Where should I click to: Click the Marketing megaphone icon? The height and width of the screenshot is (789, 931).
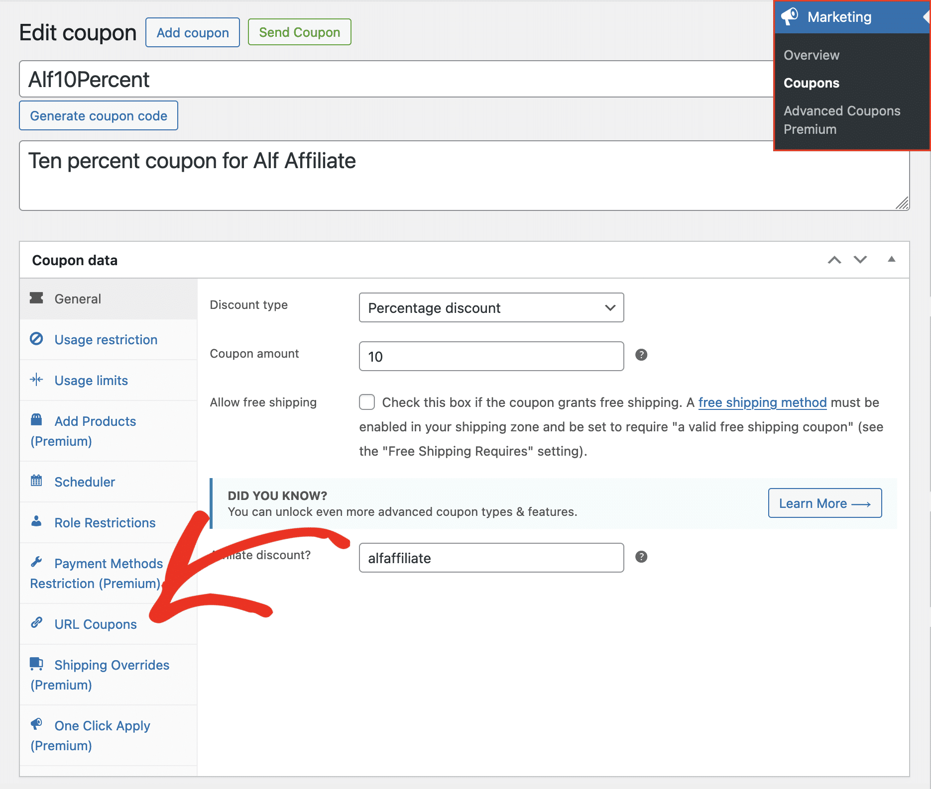[790, 16]
